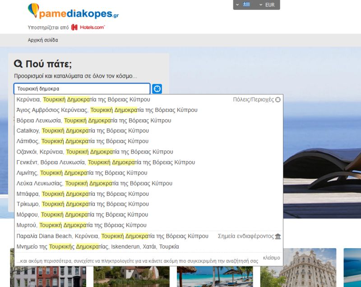361x287 pixels.
Task: Focus the destination search field
Action: click(x=82, y=88)
